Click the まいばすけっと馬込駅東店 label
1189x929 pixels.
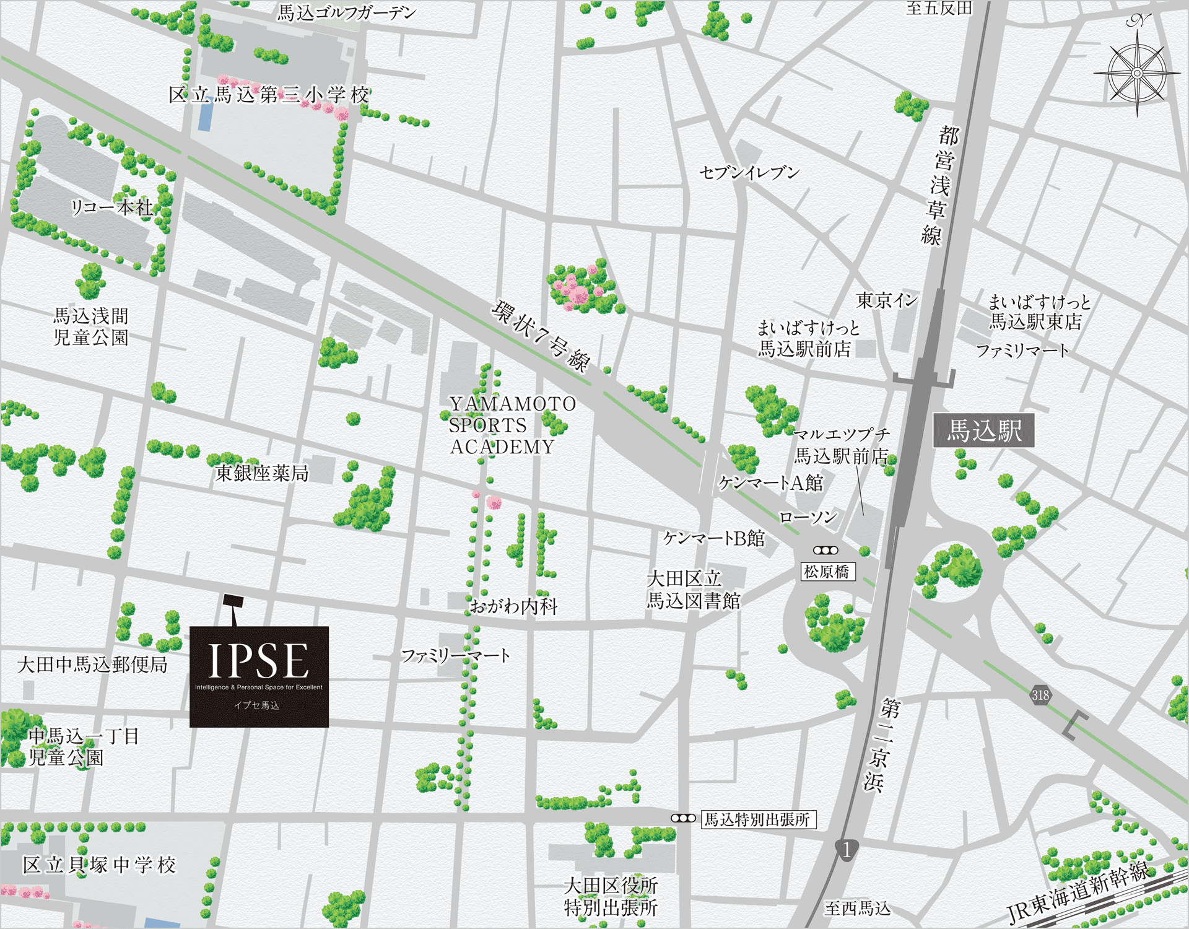[x=1039, y=312]
